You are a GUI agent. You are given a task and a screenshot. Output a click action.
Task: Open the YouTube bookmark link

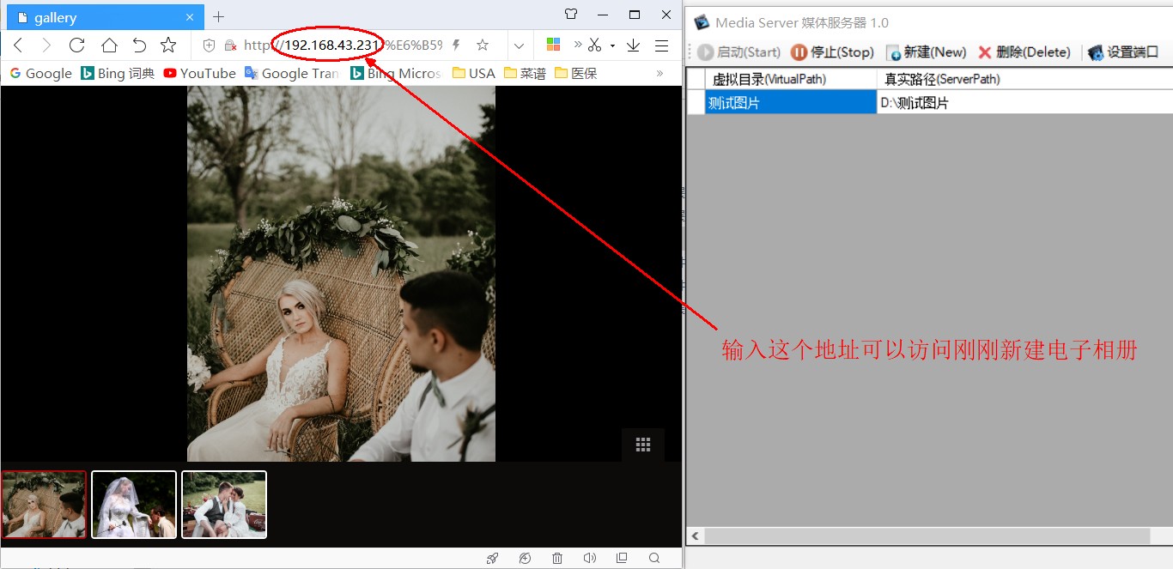pos(199,74)
